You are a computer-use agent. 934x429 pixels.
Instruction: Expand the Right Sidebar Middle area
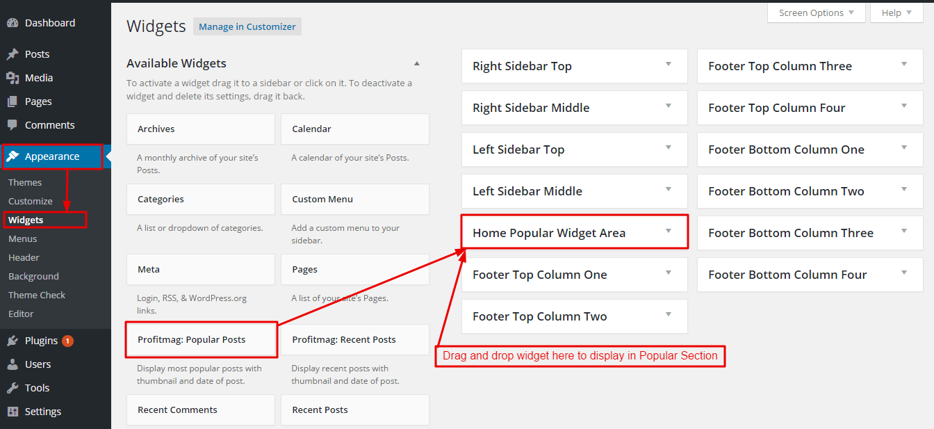point(669,106)
